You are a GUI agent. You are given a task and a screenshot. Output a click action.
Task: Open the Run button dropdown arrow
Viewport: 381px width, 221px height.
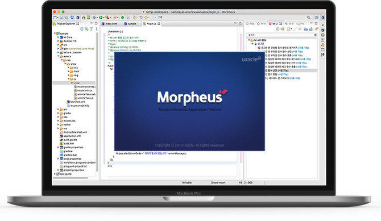tap(103, 18)
